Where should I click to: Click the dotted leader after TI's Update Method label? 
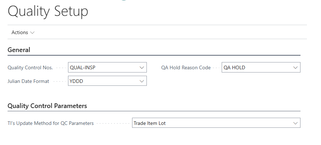pyautogui.click(x=112, y=123)
